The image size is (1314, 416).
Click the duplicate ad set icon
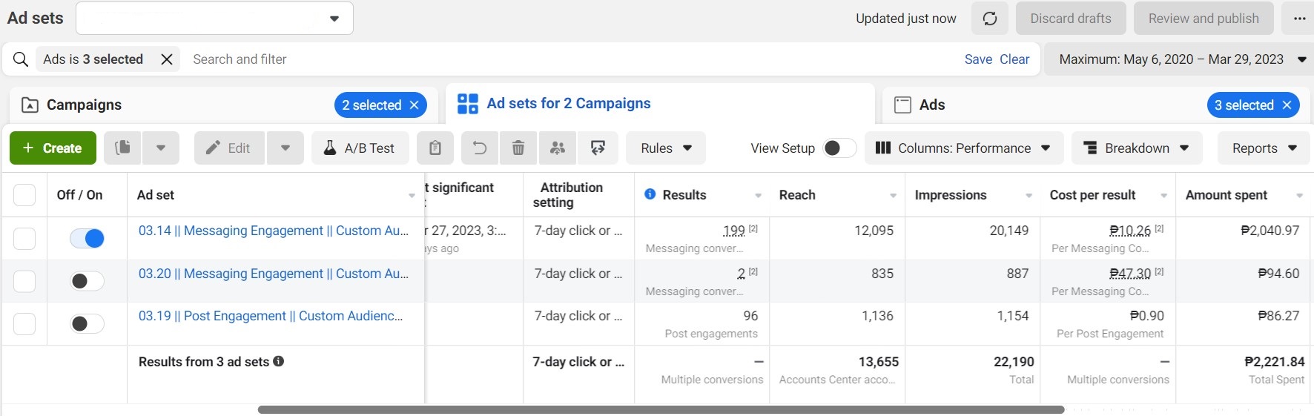point(123,148)
